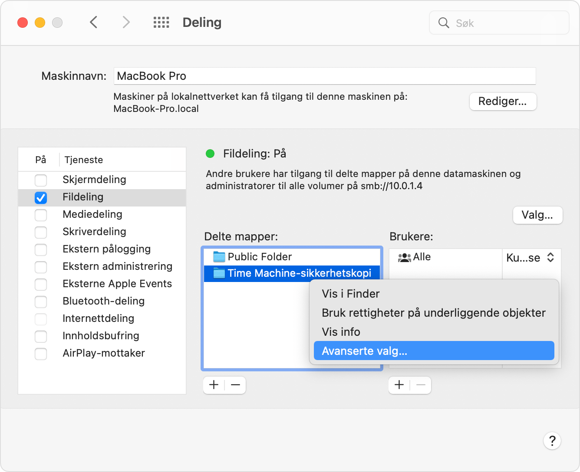Click the help question mark button
Viewport: 580px width, 472px height.
[x=552, y=441]
